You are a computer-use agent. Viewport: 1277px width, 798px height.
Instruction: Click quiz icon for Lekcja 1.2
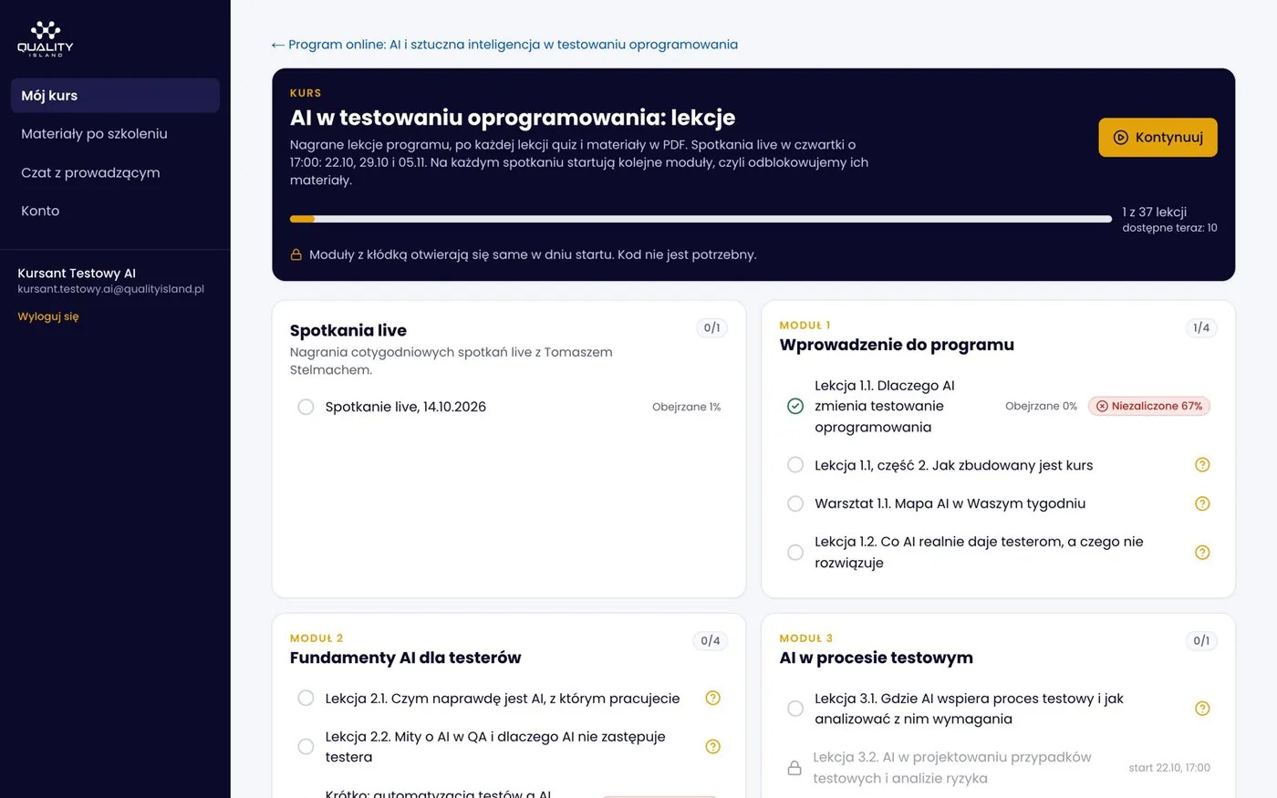[x=1202, y=552]
